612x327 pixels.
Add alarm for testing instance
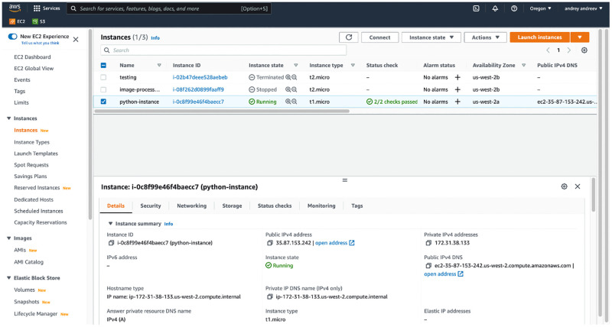pyautogui.click(x=457, y=78)
